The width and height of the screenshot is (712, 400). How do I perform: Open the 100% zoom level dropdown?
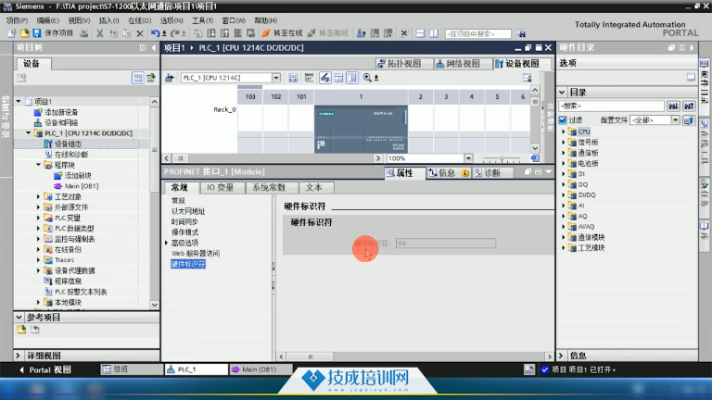(x=468, y=158)
